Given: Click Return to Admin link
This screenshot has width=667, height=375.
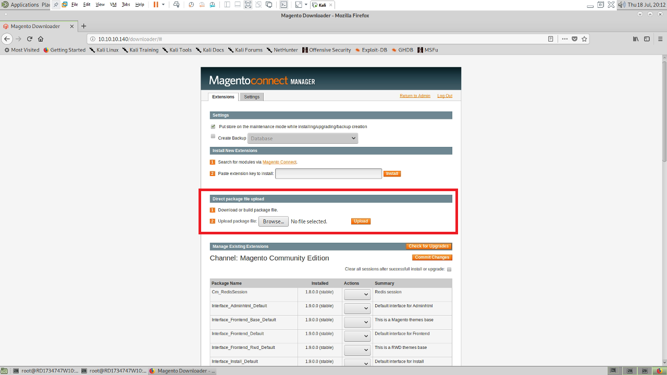Looking at the screenshot, I should click(415, 96).
